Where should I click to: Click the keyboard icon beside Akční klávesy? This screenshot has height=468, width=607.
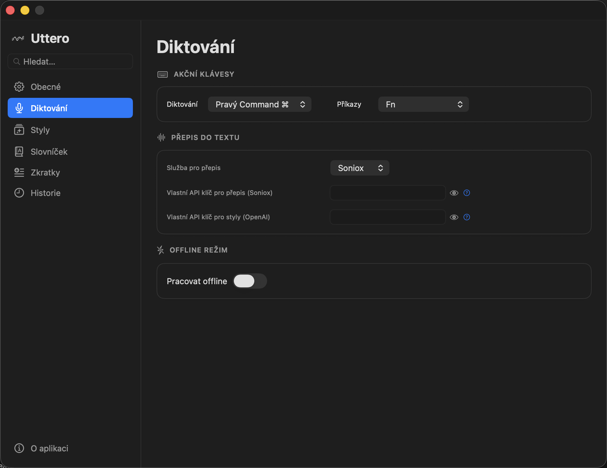pos(162,74)
